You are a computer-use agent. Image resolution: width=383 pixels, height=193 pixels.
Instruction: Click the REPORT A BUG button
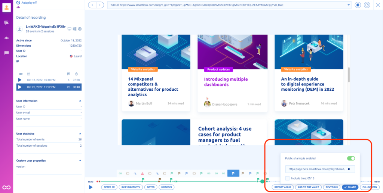point(283,187)
